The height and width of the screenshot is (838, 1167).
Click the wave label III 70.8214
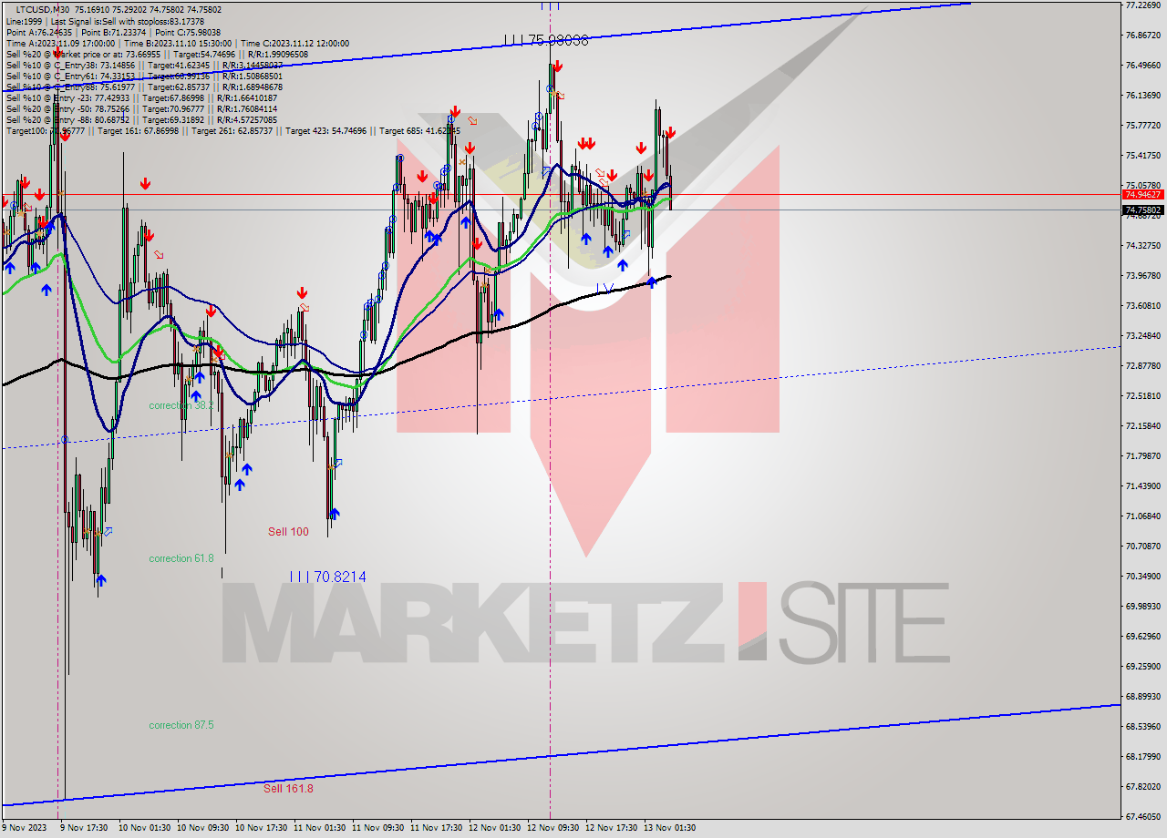[x=327, y=577]
